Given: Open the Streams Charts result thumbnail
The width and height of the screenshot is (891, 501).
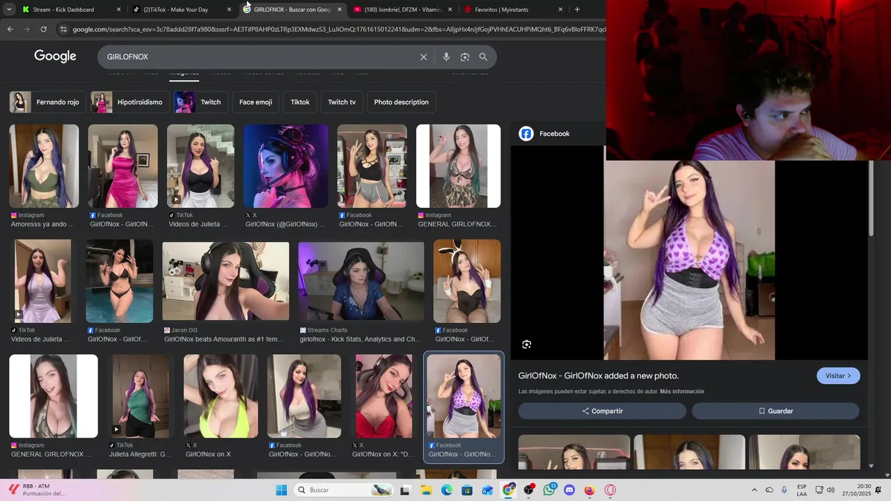Looking at the screenshot, I should pos(361,281).
